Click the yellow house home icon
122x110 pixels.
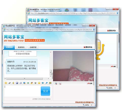(x=39, y=83)
